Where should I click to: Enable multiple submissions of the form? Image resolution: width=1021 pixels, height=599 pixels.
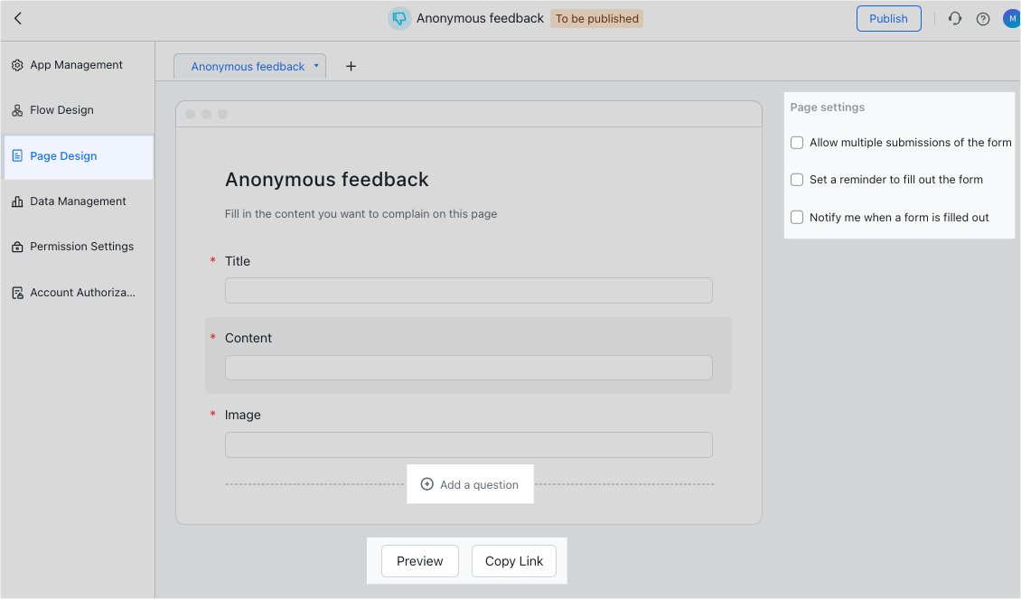pos(796,142)
